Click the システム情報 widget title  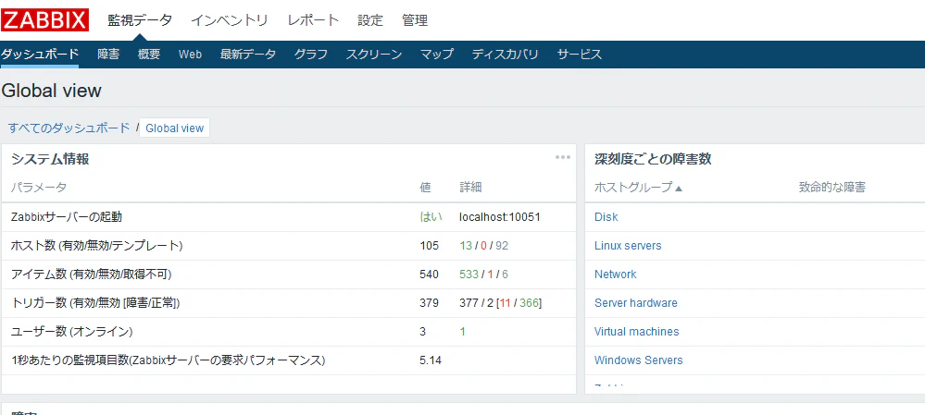pyautogui.click(x=50, y=158)
